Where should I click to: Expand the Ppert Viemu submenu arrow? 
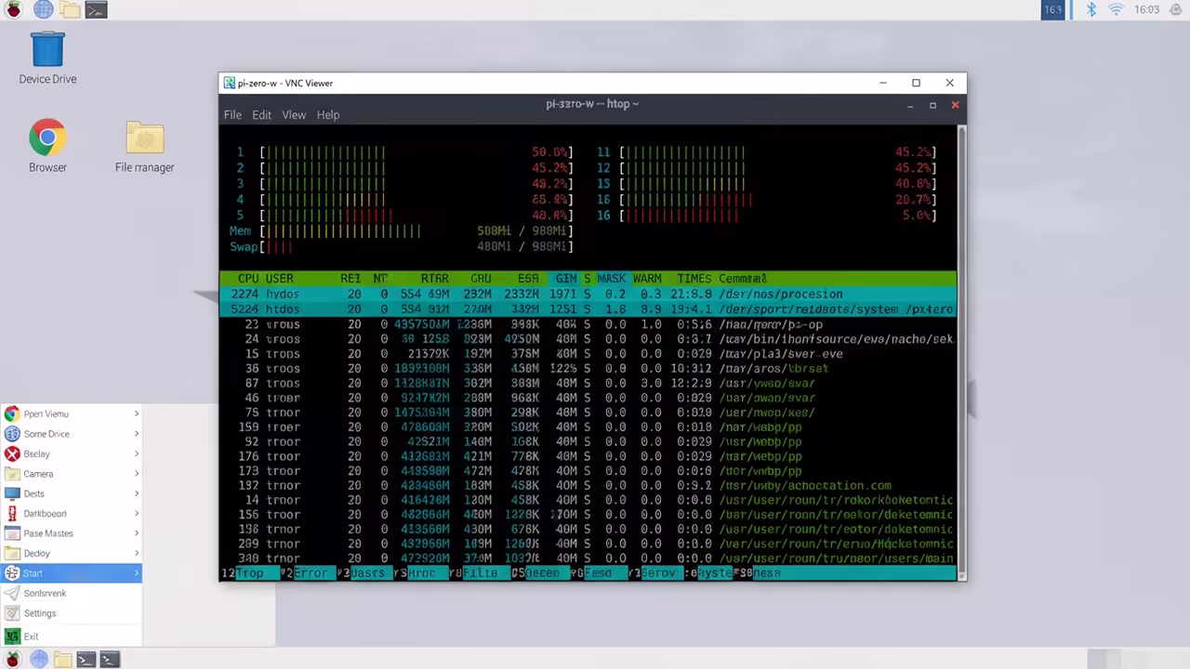[137, 413]
